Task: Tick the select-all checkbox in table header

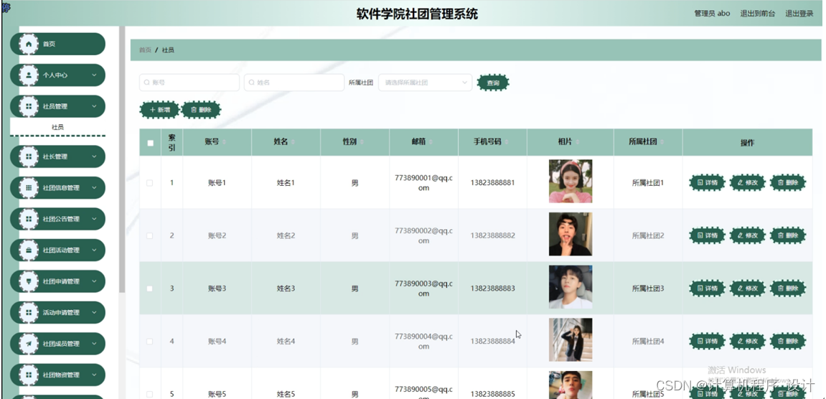Action: (150, 143)
